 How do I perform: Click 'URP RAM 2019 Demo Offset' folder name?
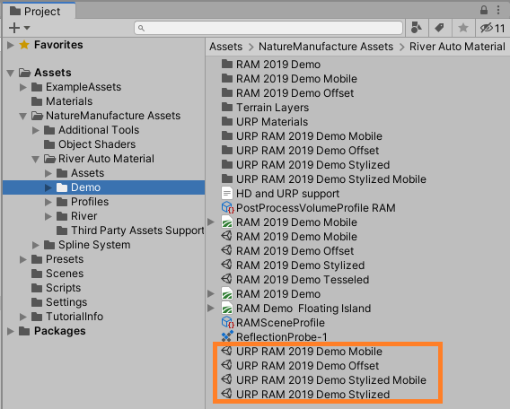307,151
